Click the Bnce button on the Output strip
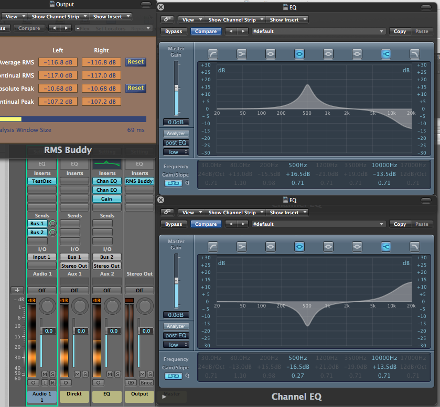The height and width of the screenshot is (407, 440). point(146,382)
